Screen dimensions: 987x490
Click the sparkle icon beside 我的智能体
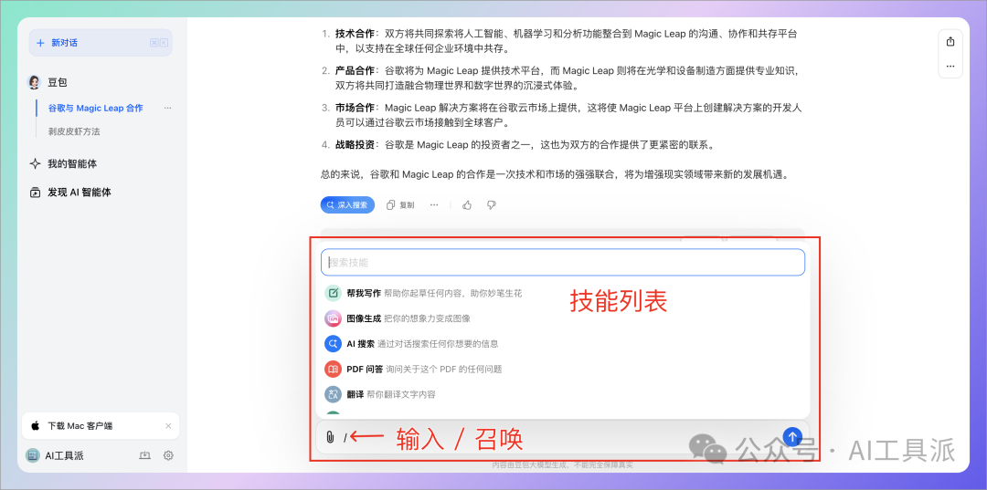(x=36, y=164)
